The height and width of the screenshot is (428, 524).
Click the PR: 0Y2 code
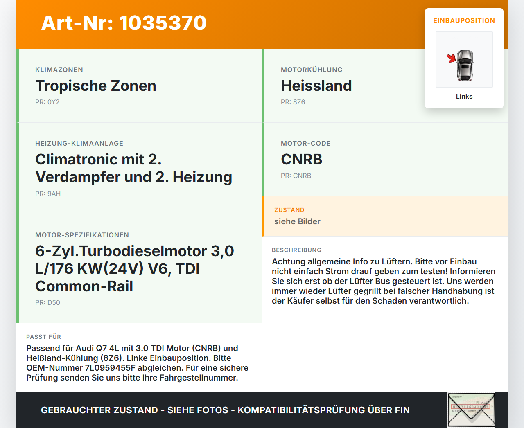pos(47,102)
